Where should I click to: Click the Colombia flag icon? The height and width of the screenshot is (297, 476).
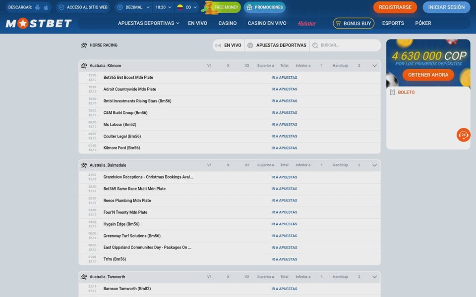point(180,7)
